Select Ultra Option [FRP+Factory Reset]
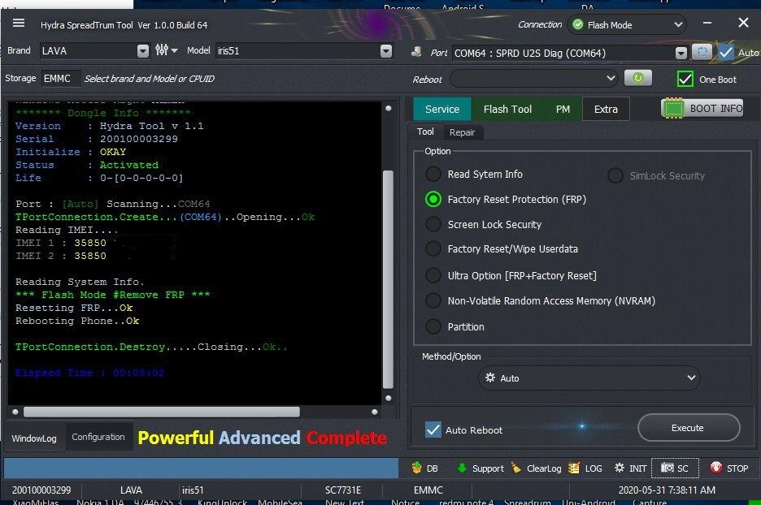This screenshot has height=505, width=761. click(433, 276)
